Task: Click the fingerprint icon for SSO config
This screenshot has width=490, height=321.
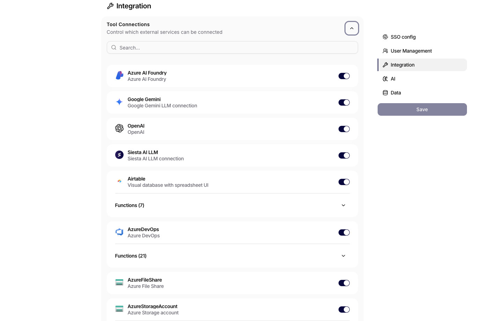Action: point(385,37)
